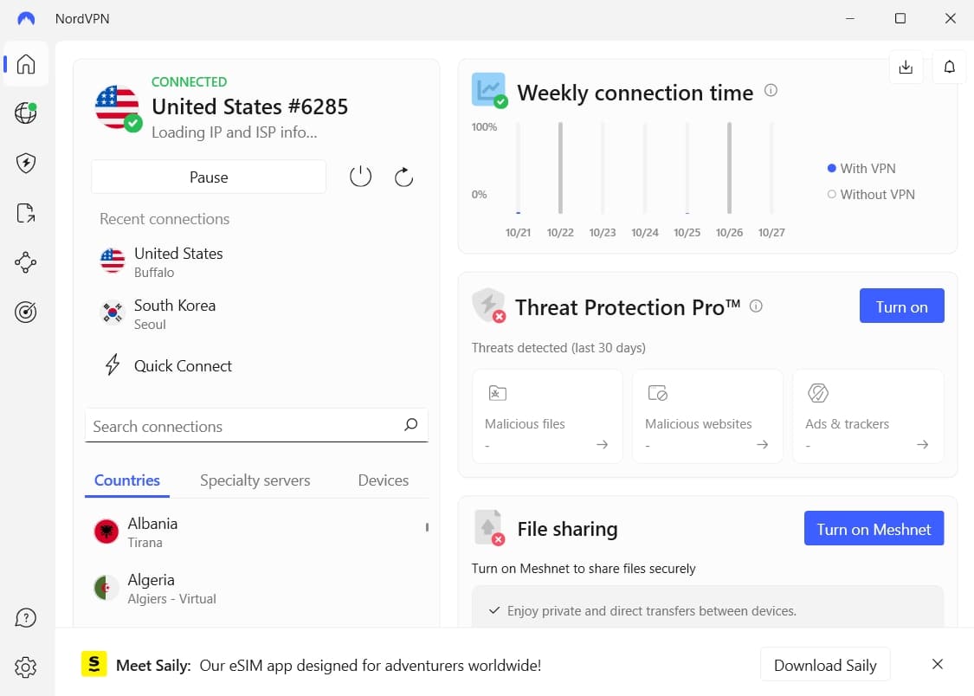974x696 pixels.
Task: Click the CONNECTED status text
Action: (x=189, y=81)
